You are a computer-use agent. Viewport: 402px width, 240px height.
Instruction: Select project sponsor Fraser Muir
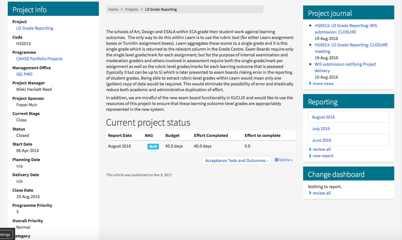click(x=26, y=105)
